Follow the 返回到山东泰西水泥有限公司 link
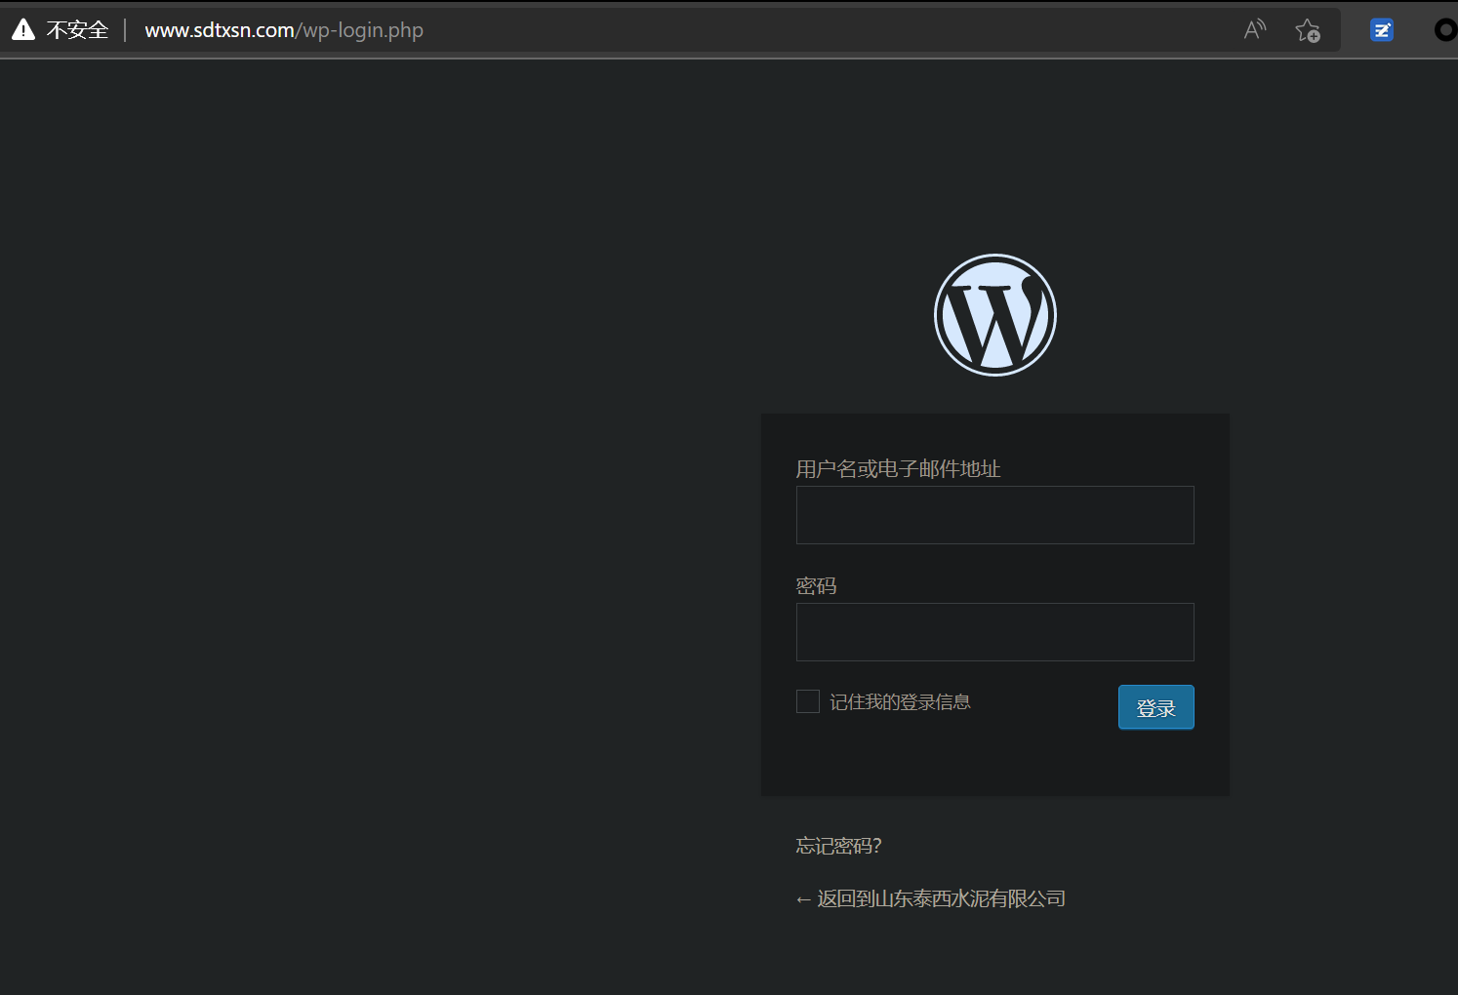Screen dimensions: 1458x995 click(x=931, y=898)
